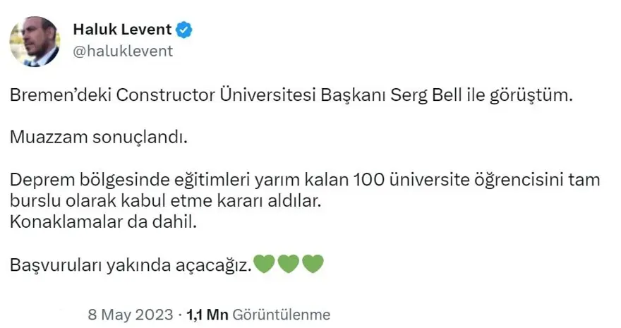Open the Haluk Levent display name
The image size is (621, 328).
(122, 30)
